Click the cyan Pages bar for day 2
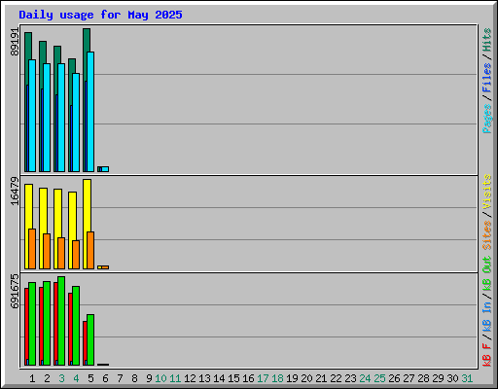 [47, 118]
